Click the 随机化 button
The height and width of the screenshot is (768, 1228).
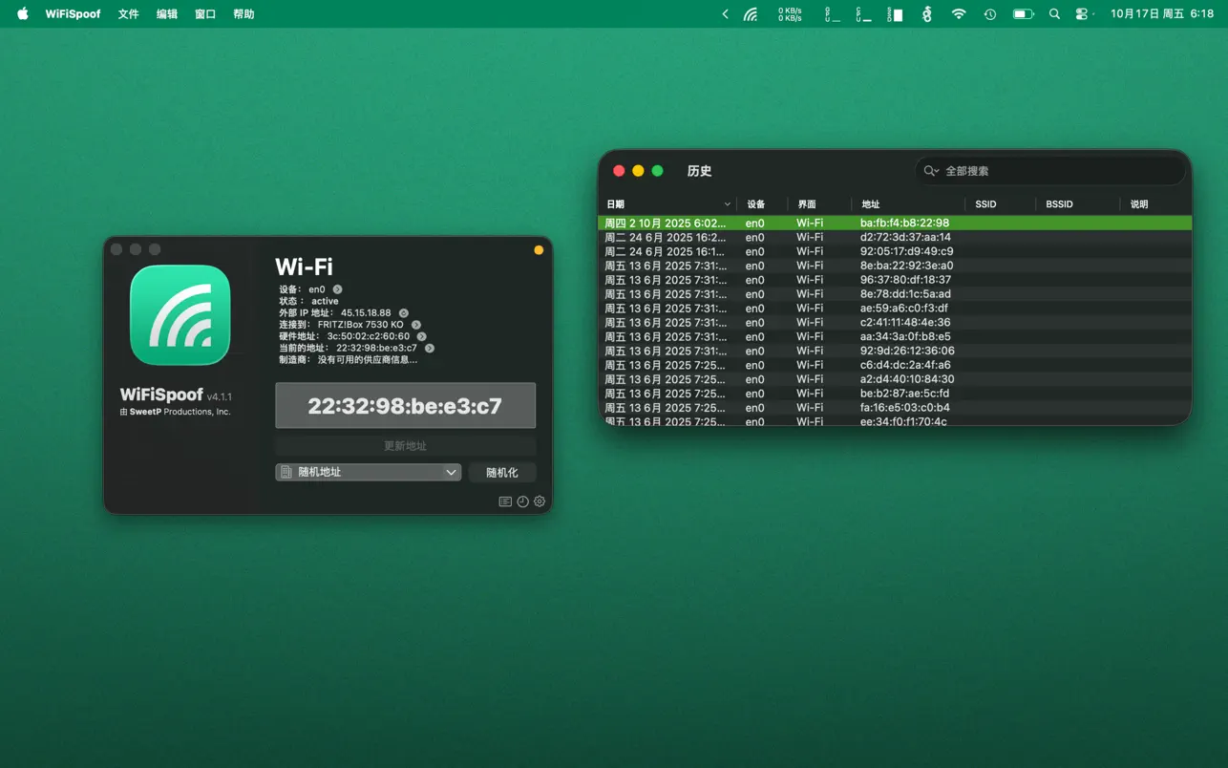pos(501,472)
